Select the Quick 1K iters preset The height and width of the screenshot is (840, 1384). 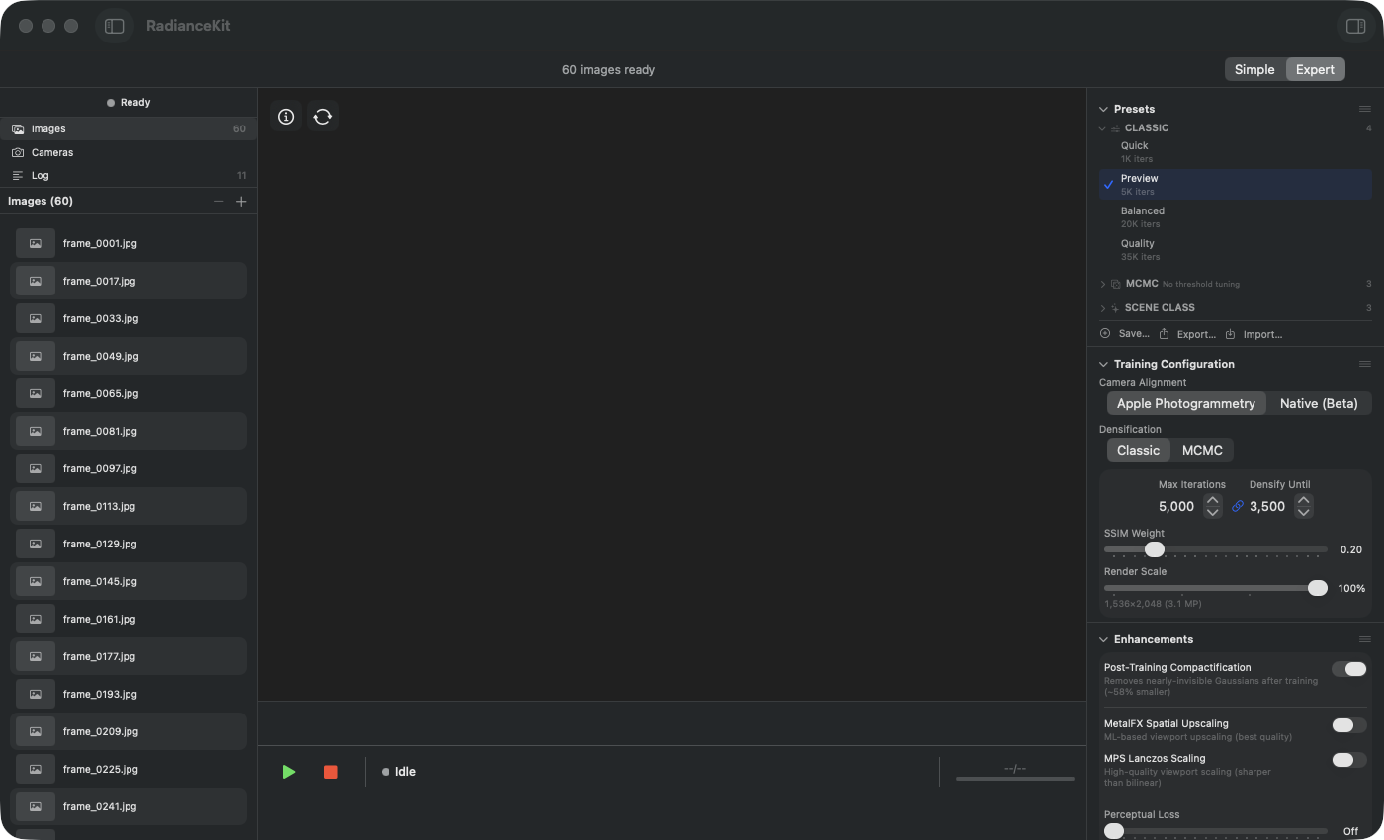click(x=1236, y=151)
